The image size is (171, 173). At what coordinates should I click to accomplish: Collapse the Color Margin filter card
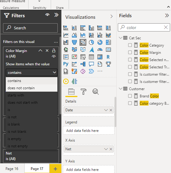point(40,51)
